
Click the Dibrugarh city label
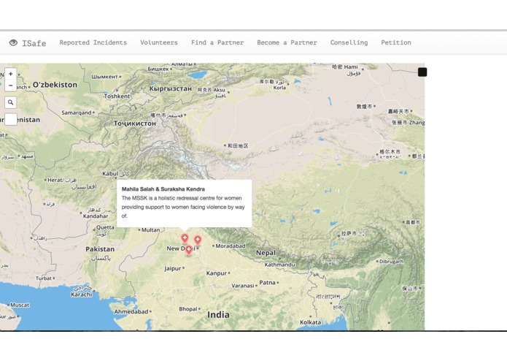click(x=391, y=262)
